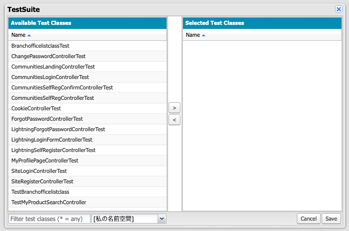Click the Save button
This screenshot has width=349, height=231.
point(331,219)
